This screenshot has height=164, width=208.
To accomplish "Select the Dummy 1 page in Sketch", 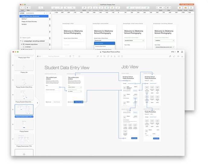I will (24, 19).
